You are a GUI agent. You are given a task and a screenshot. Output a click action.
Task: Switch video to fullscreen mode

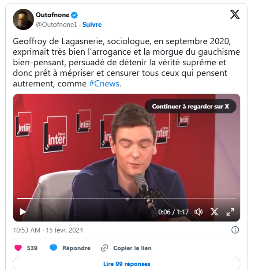click(x=230, y=212)
